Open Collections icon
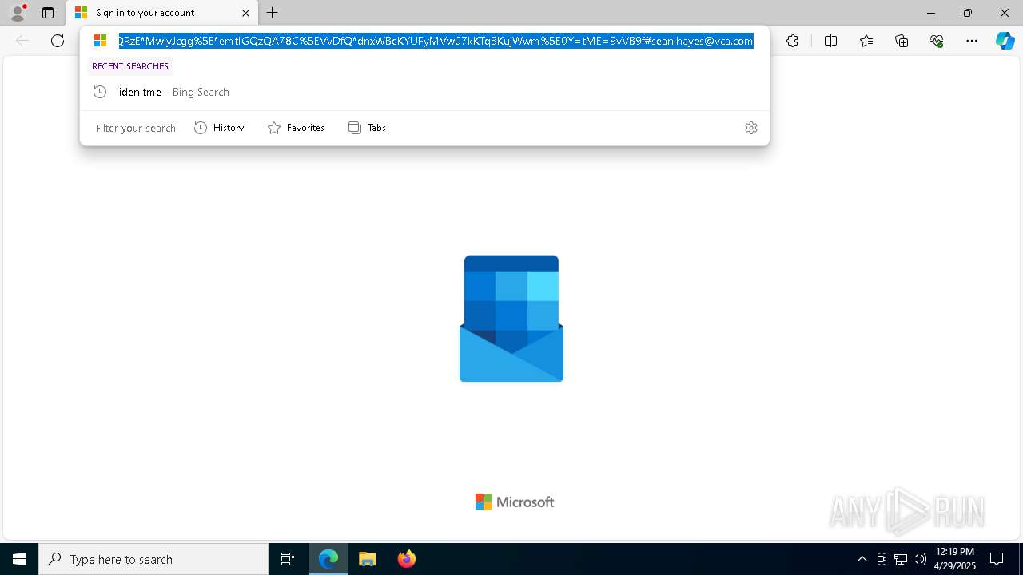Screen dimensions: 1023x575 902,41
